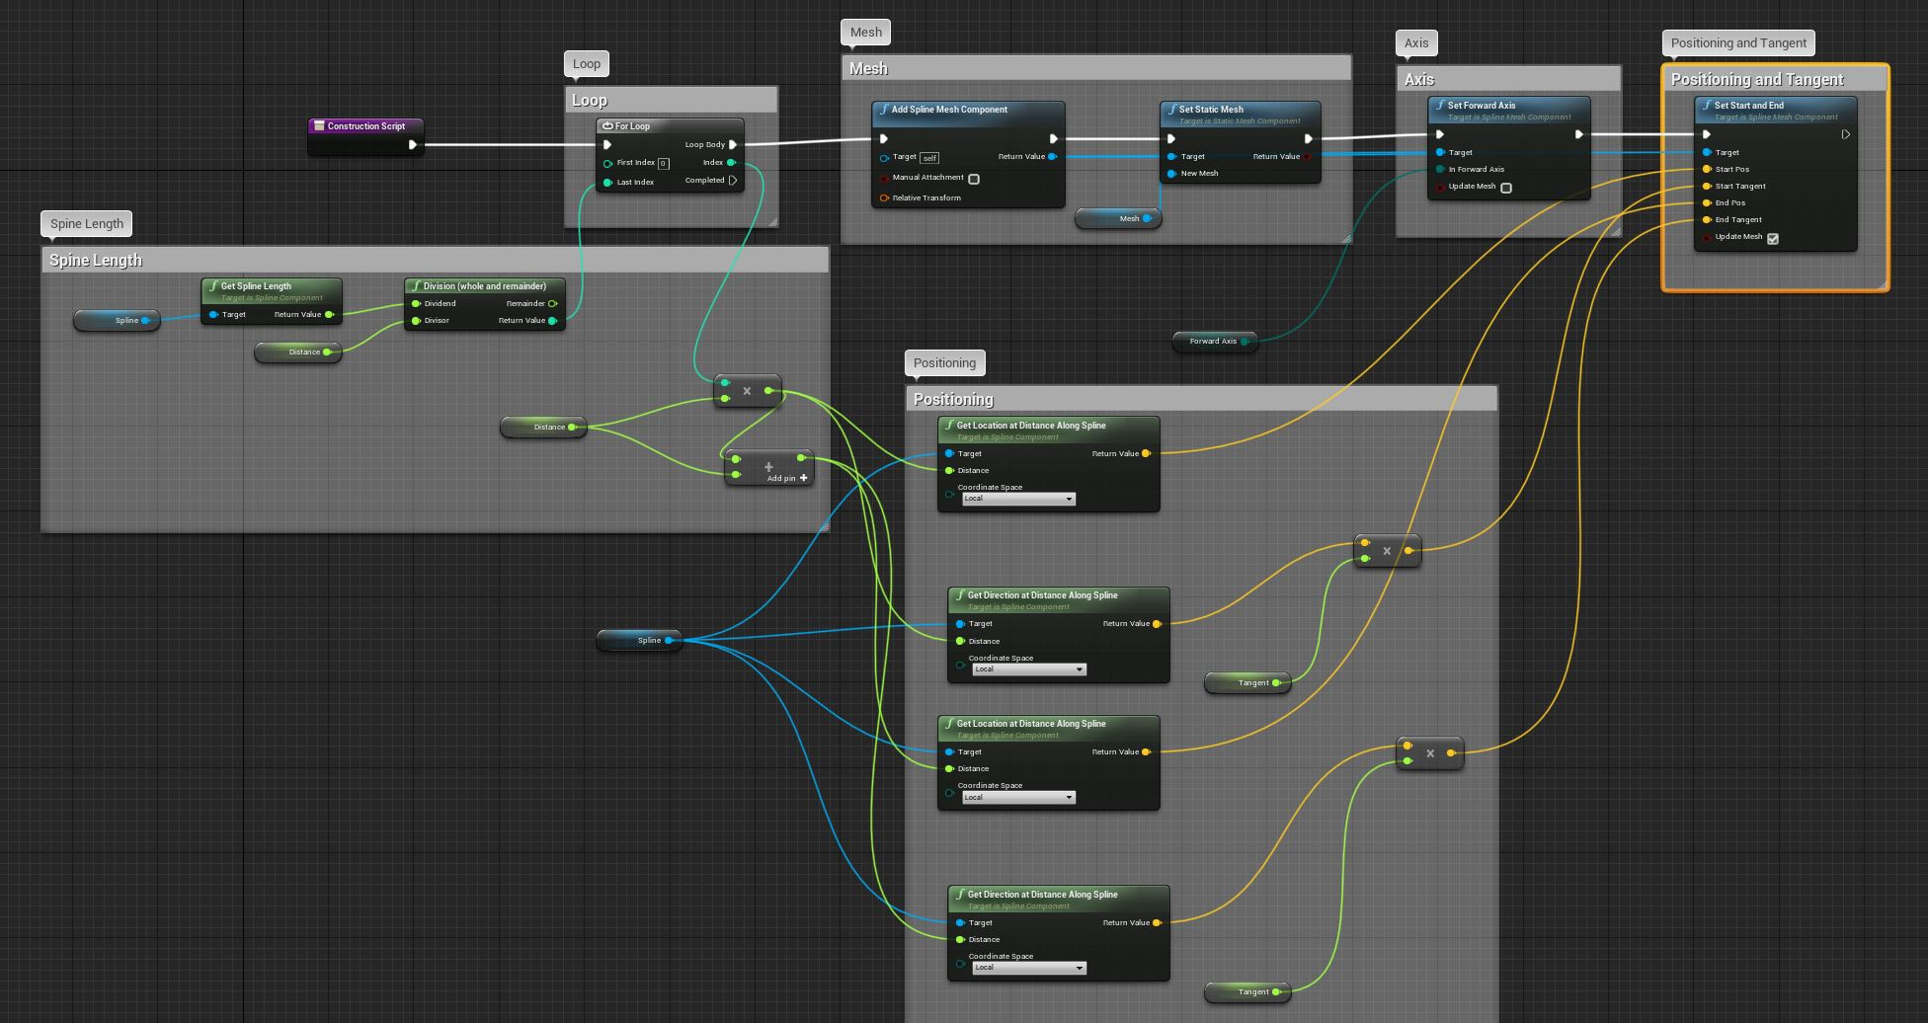1928x1023 pixels.
Task: Select the Division (whole and remainder) node title
Action: coord(485,286)
